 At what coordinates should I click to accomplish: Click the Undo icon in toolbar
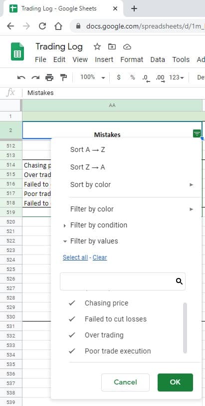click(x=21, y=77)
